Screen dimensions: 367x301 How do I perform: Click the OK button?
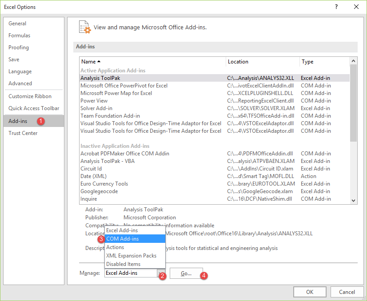tap(309, 292)
